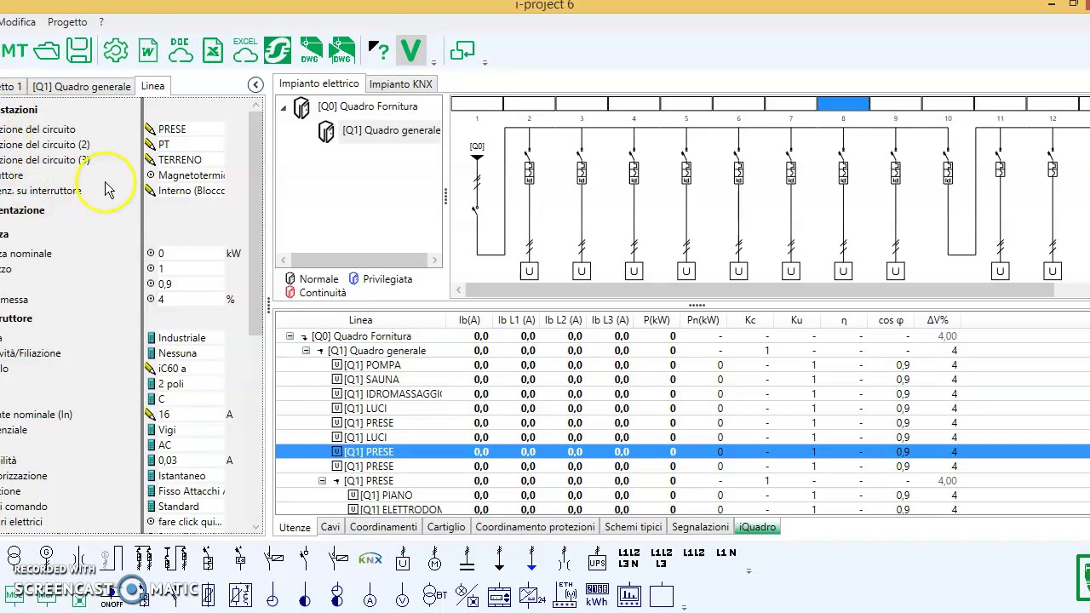Open the Cavi tab
The image size is (1090, 613).
(330, 527)
